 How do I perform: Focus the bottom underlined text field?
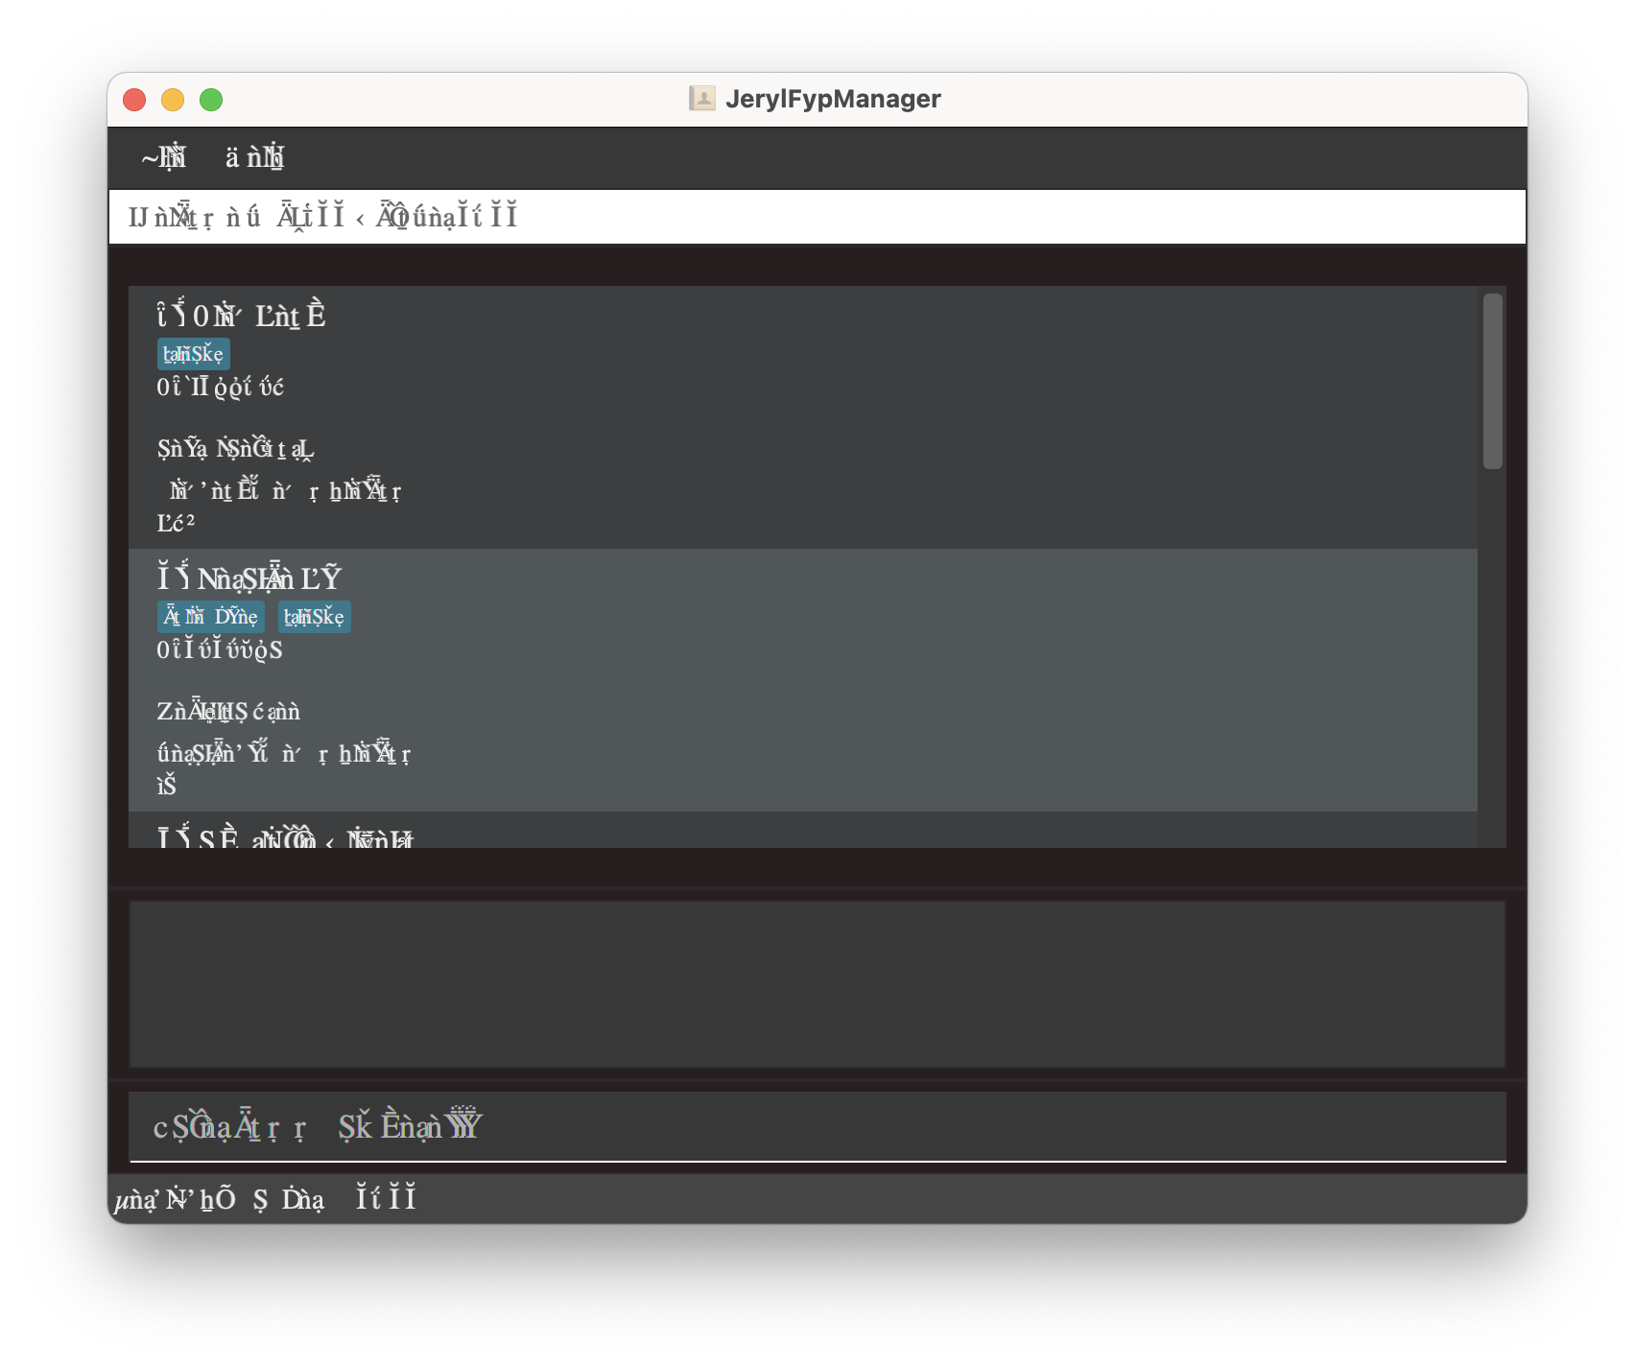click(x=817, y=1126)
